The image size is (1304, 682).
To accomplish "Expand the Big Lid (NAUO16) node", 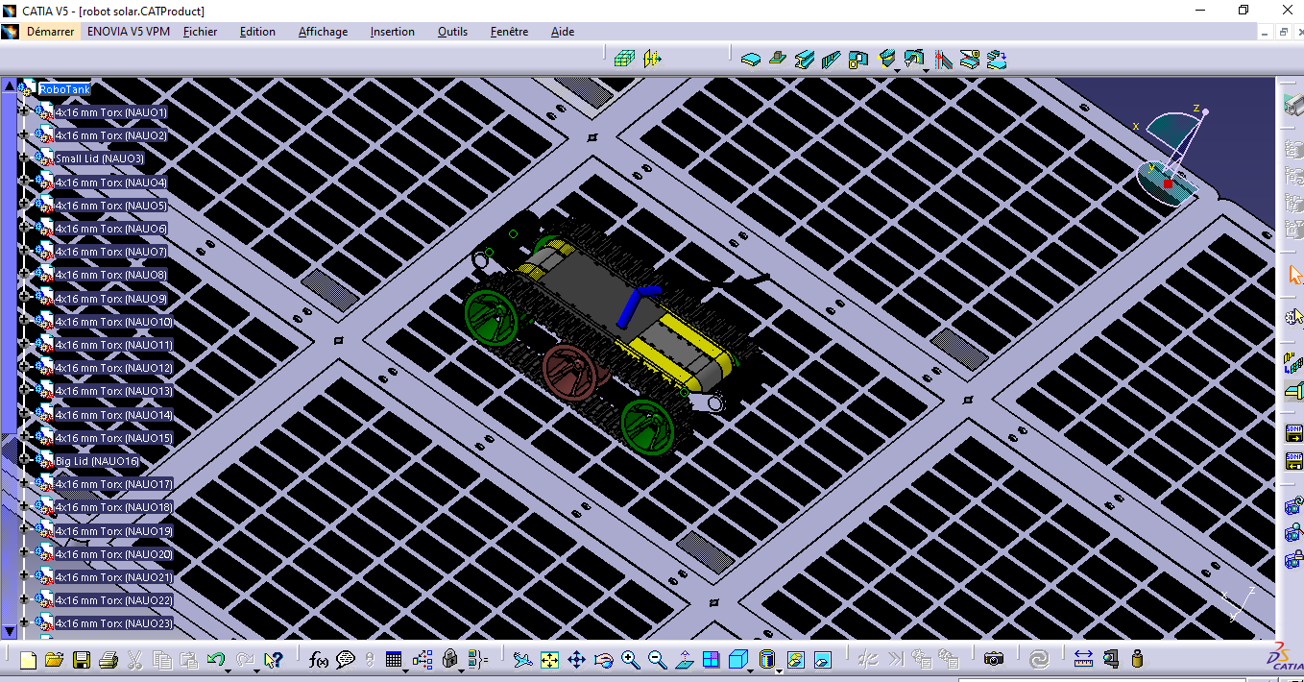I will point(25,460).
